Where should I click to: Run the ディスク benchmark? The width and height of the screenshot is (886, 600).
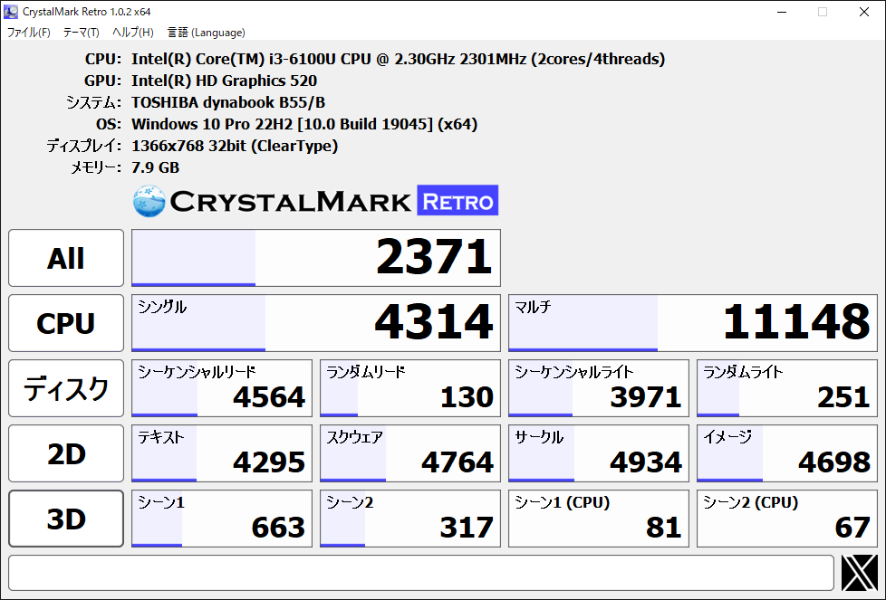[x=66, y=388]
